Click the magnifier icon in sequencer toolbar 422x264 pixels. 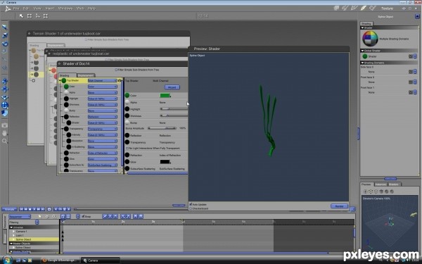[x=54, y=216]
